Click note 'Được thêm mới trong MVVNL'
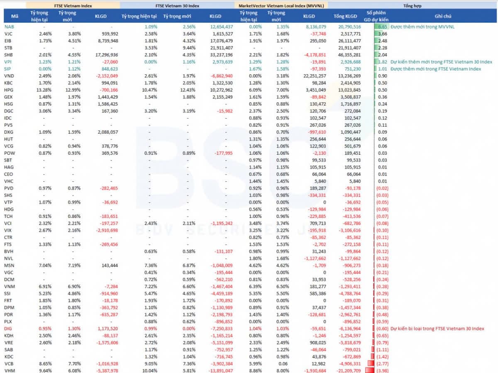This screenshot has height=373, width=498. coord(422,27)
